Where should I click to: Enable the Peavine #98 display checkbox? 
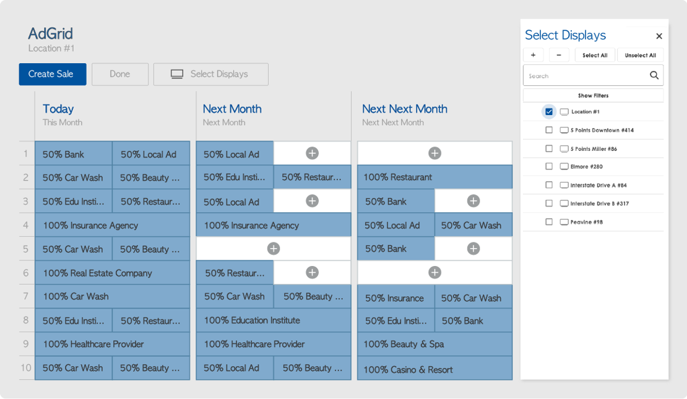pyautogui.click(x=549, y=221)
